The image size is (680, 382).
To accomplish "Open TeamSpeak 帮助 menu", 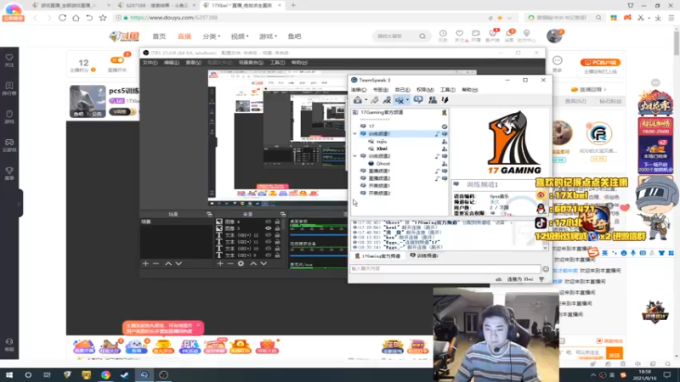I will (x=470, y=90).
